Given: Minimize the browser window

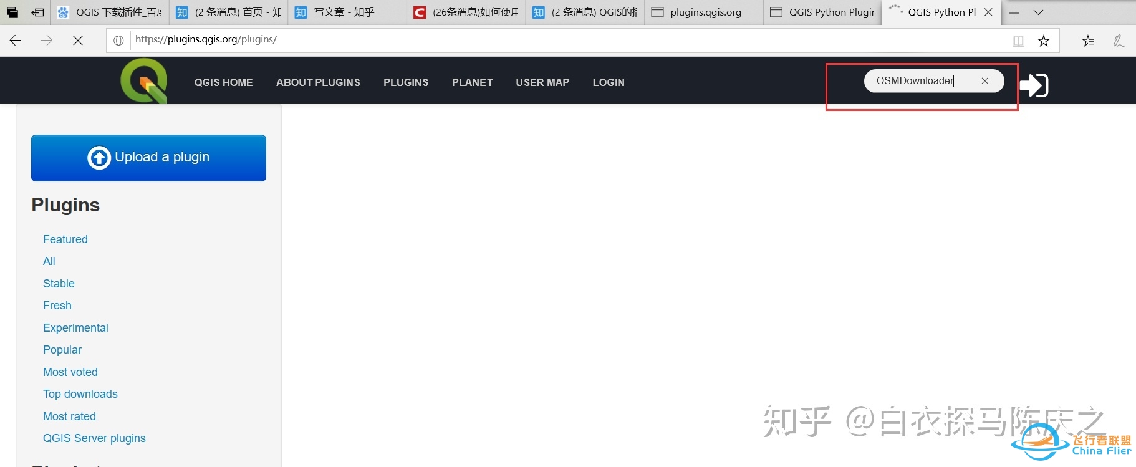Looking at the screenshot, I should [x=1108, y=12].
